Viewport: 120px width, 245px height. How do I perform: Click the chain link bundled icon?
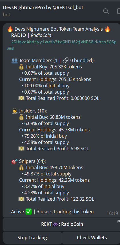[x=65, y=60]
